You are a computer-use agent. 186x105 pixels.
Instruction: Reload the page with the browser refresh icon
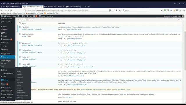(8, 10)
